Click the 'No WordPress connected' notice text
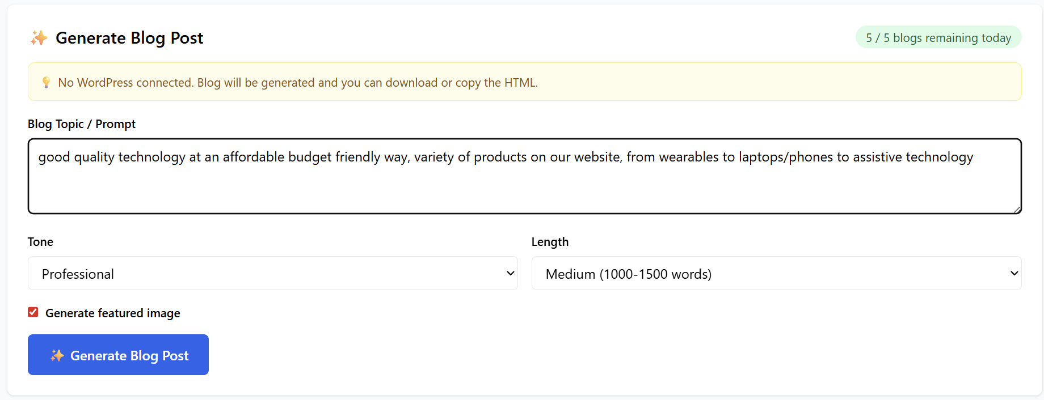This screenshot has width=1044, height=400. [x=297, y=83]
